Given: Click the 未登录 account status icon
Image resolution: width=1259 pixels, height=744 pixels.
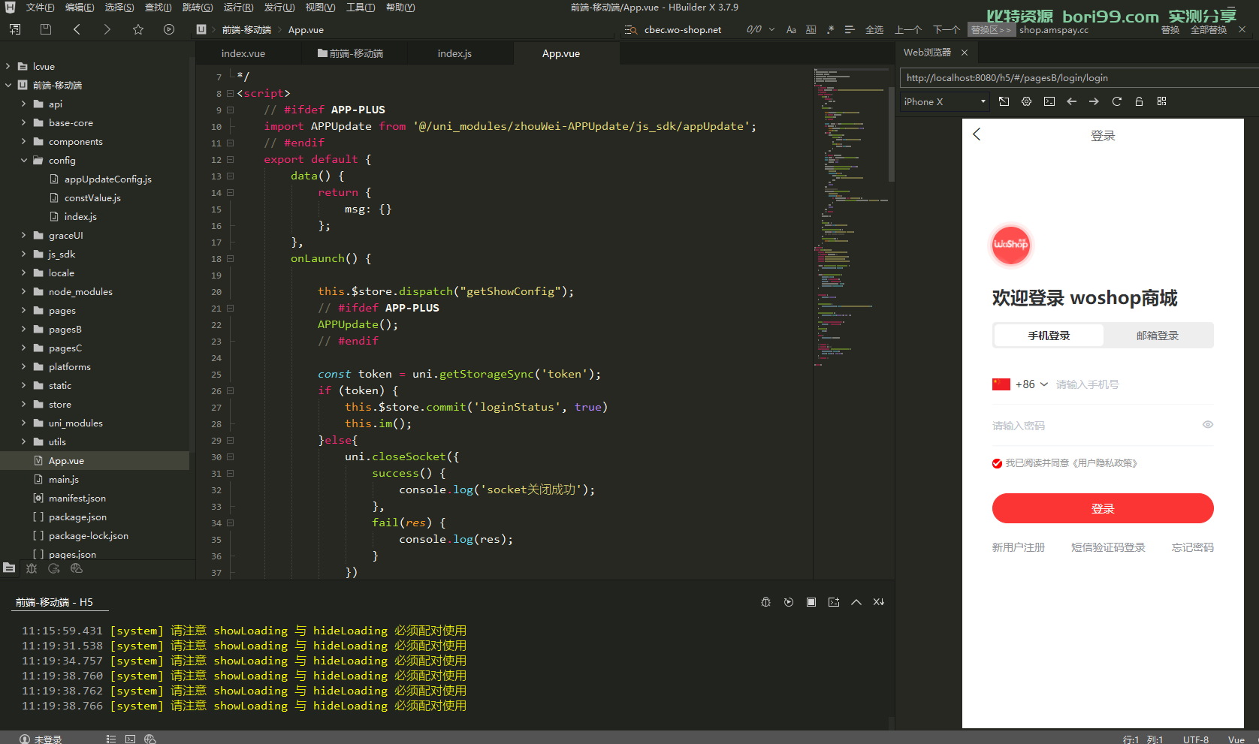Looking at the screenshot, I should coord(25,739).
